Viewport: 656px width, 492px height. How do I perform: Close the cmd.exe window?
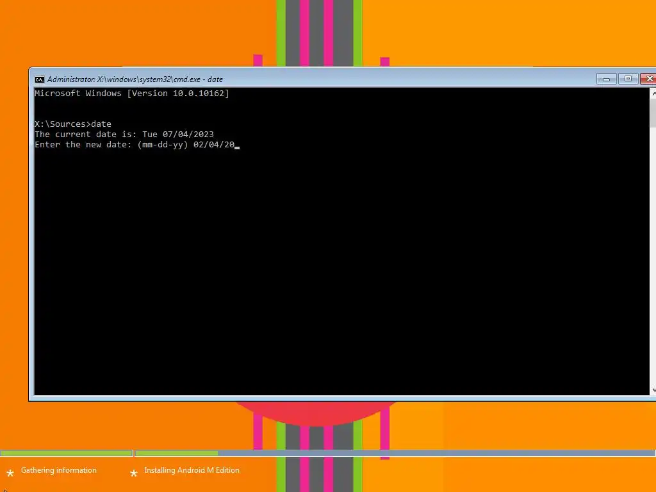coord(649,79)
